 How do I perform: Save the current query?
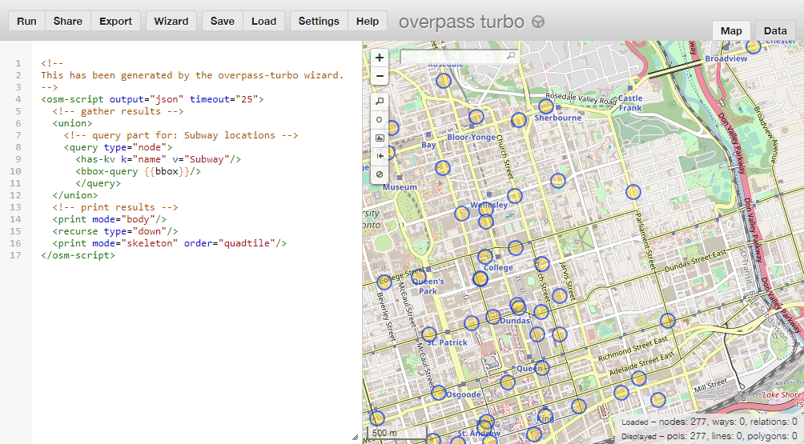(222, 21)
